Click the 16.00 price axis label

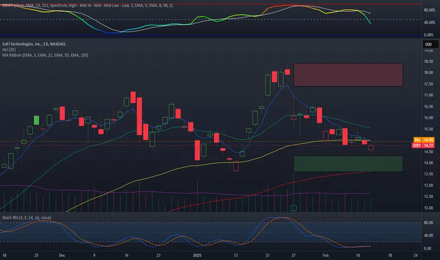[x=429, y=118]
